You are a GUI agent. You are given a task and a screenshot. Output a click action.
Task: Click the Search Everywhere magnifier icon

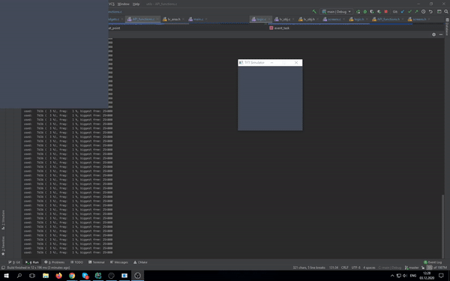tap(446, 12)
